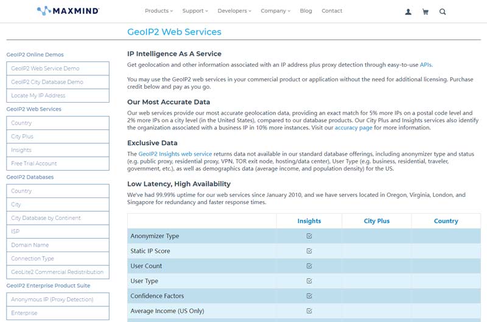Viewport: 487px width, 322px height.
Task: Expand the Support dropdown menu
Action: click(195, 11)
